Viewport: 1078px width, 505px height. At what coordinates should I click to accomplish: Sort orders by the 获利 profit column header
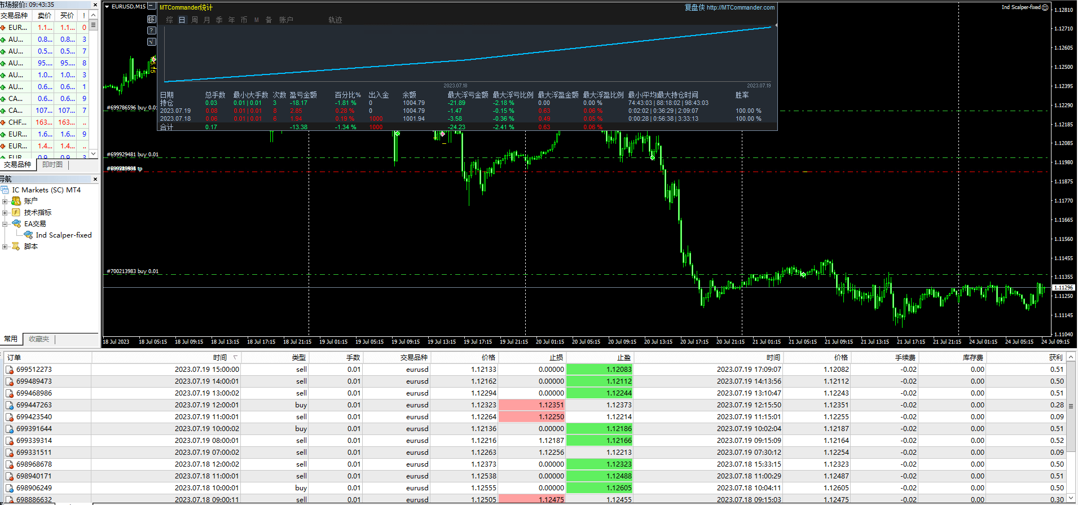pyautogui.click(x=1027, y=358)
